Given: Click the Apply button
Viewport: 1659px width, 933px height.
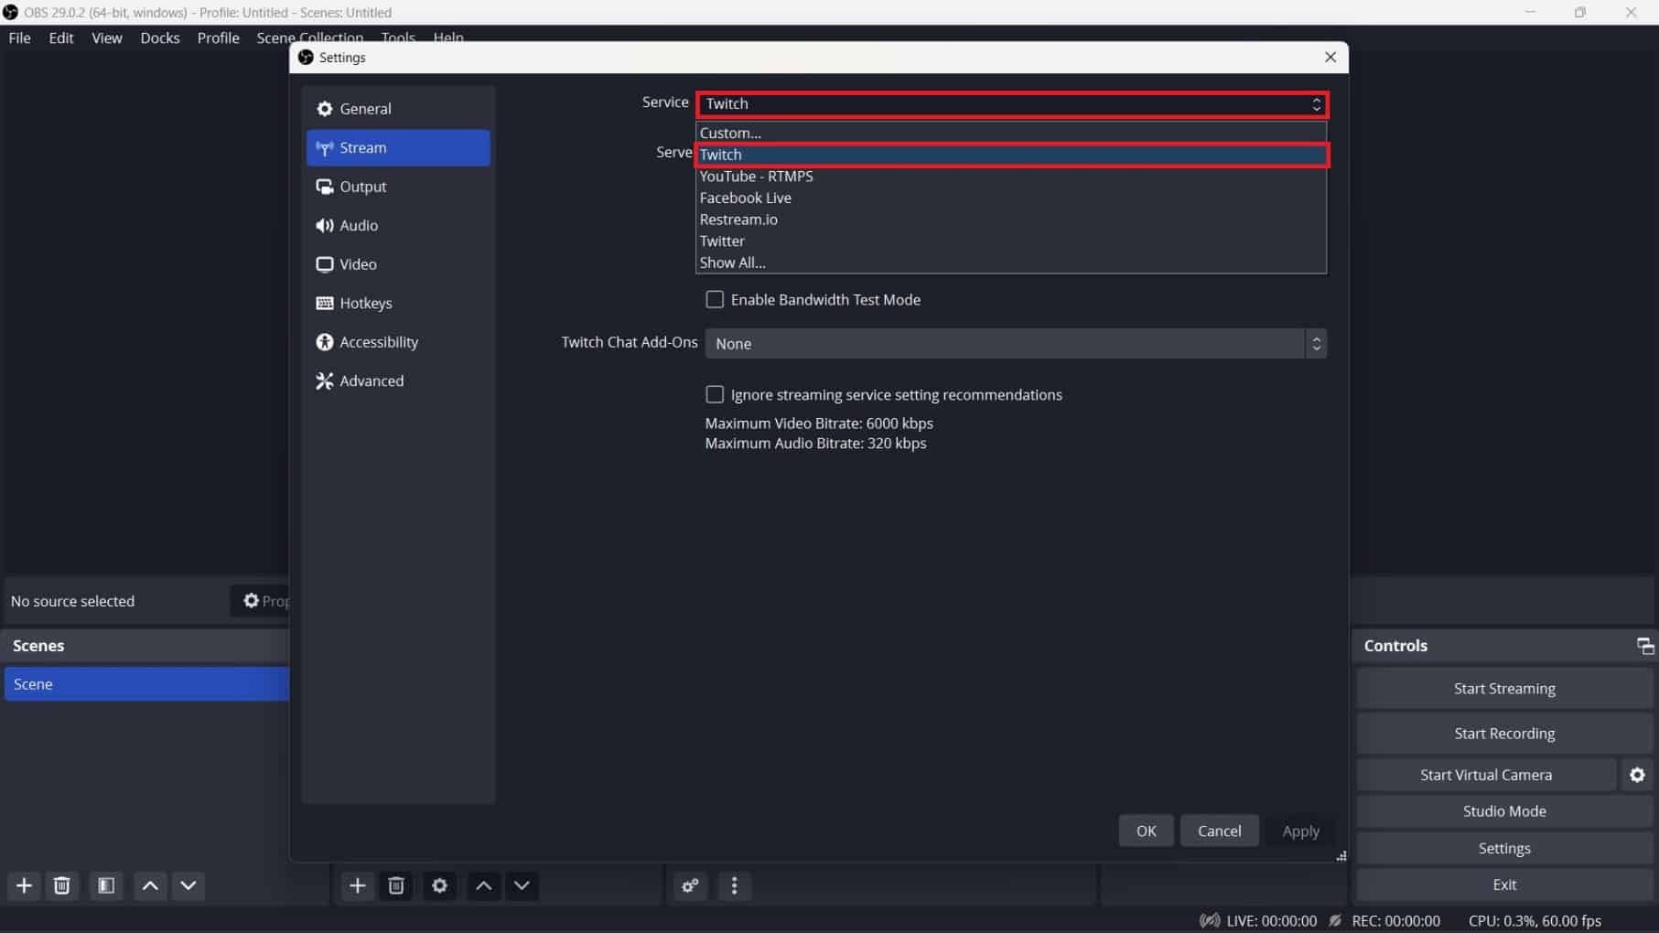Looking at the screenshot, I should point(1300,831).
